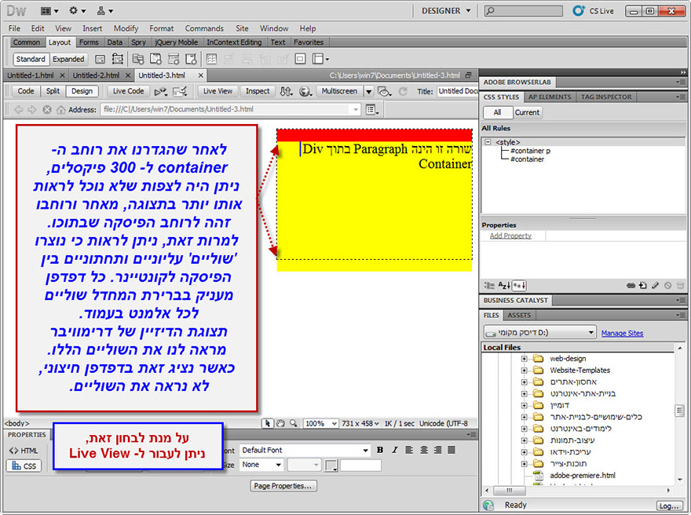Open the Visual Aids eye icon
691x515 pixels.
pyautogui.click(x=384, y=91)
